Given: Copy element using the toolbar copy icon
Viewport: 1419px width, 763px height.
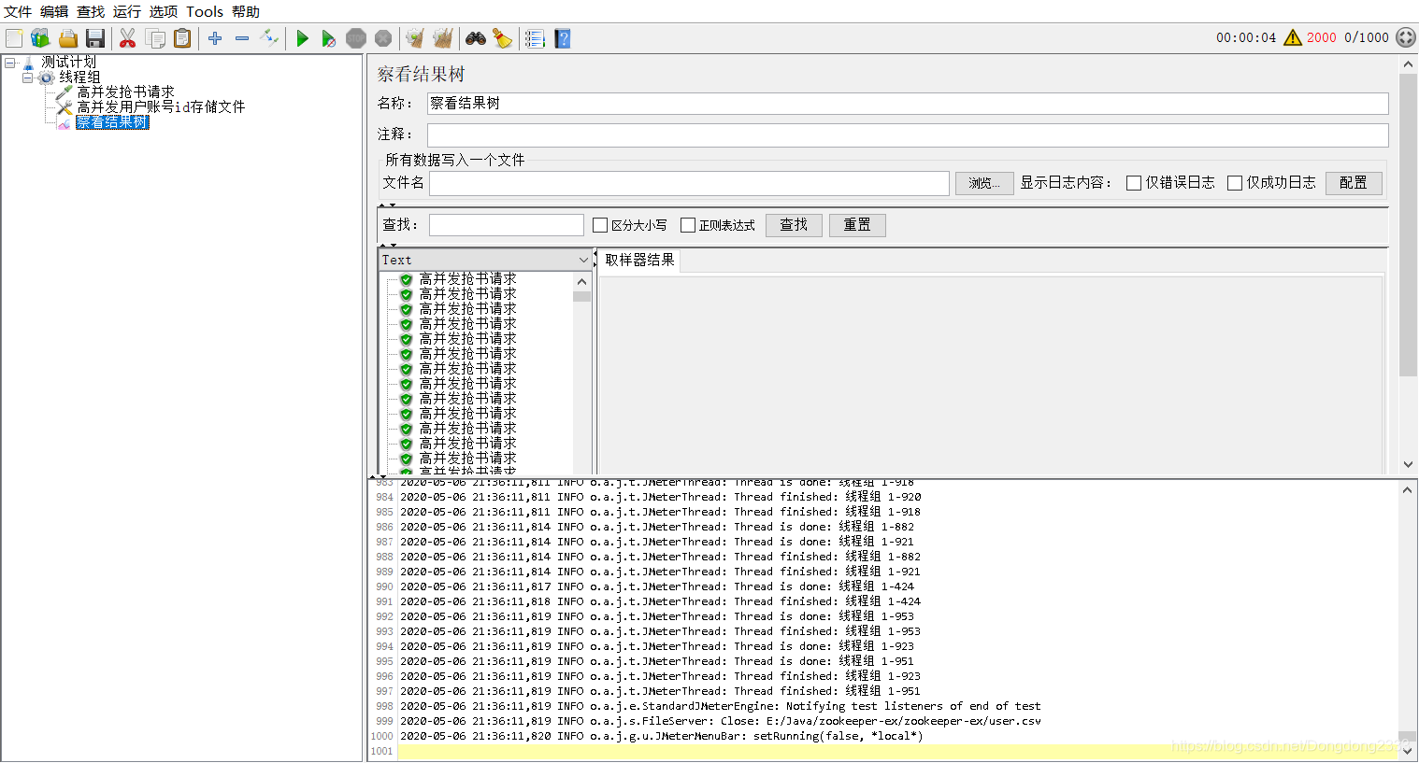Looking at the screenshot, I should [155, 38].
